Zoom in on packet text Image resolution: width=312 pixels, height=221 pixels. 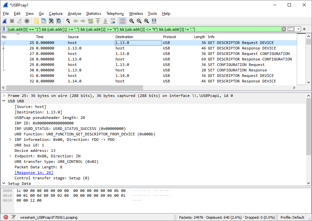132,21
